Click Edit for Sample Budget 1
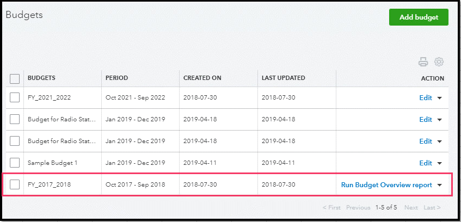 (426, 163)
